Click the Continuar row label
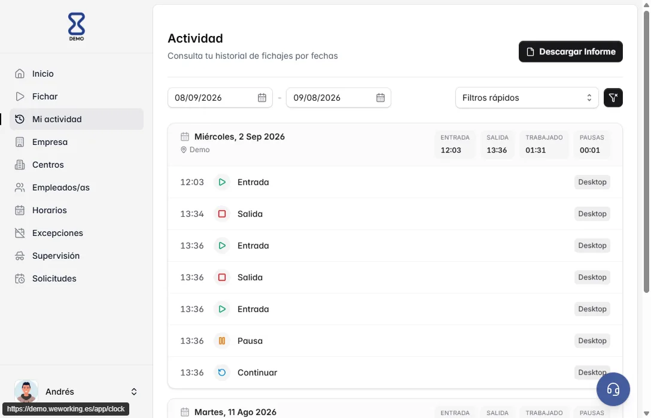The image size is (651, 418). tap(257, 372)
